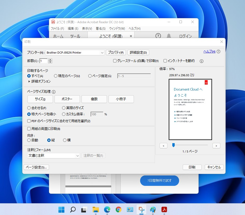Open Paint app icon in taskbar
The width and height of the screenshot is (245, 215).
click(x=153, y=210)
